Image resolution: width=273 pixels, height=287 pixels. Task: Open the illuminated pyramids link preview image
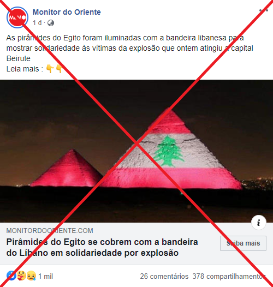tap(136, 151)
